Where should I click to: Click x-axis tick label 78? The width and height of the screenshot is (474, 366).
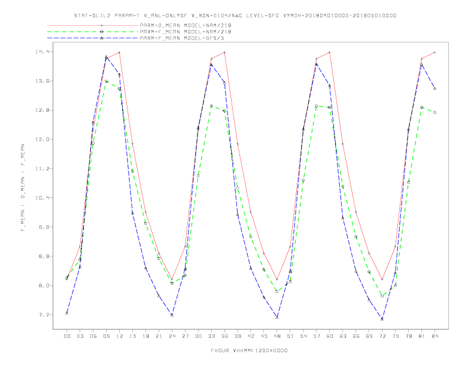409,336
